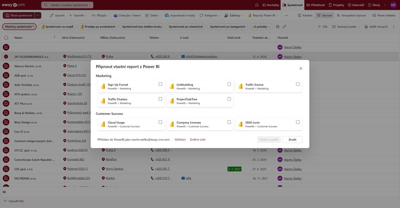Viewport: 400px width, 208px height.
Task: Check the Traffic Clusters checkbox
Action: [160, 99]
